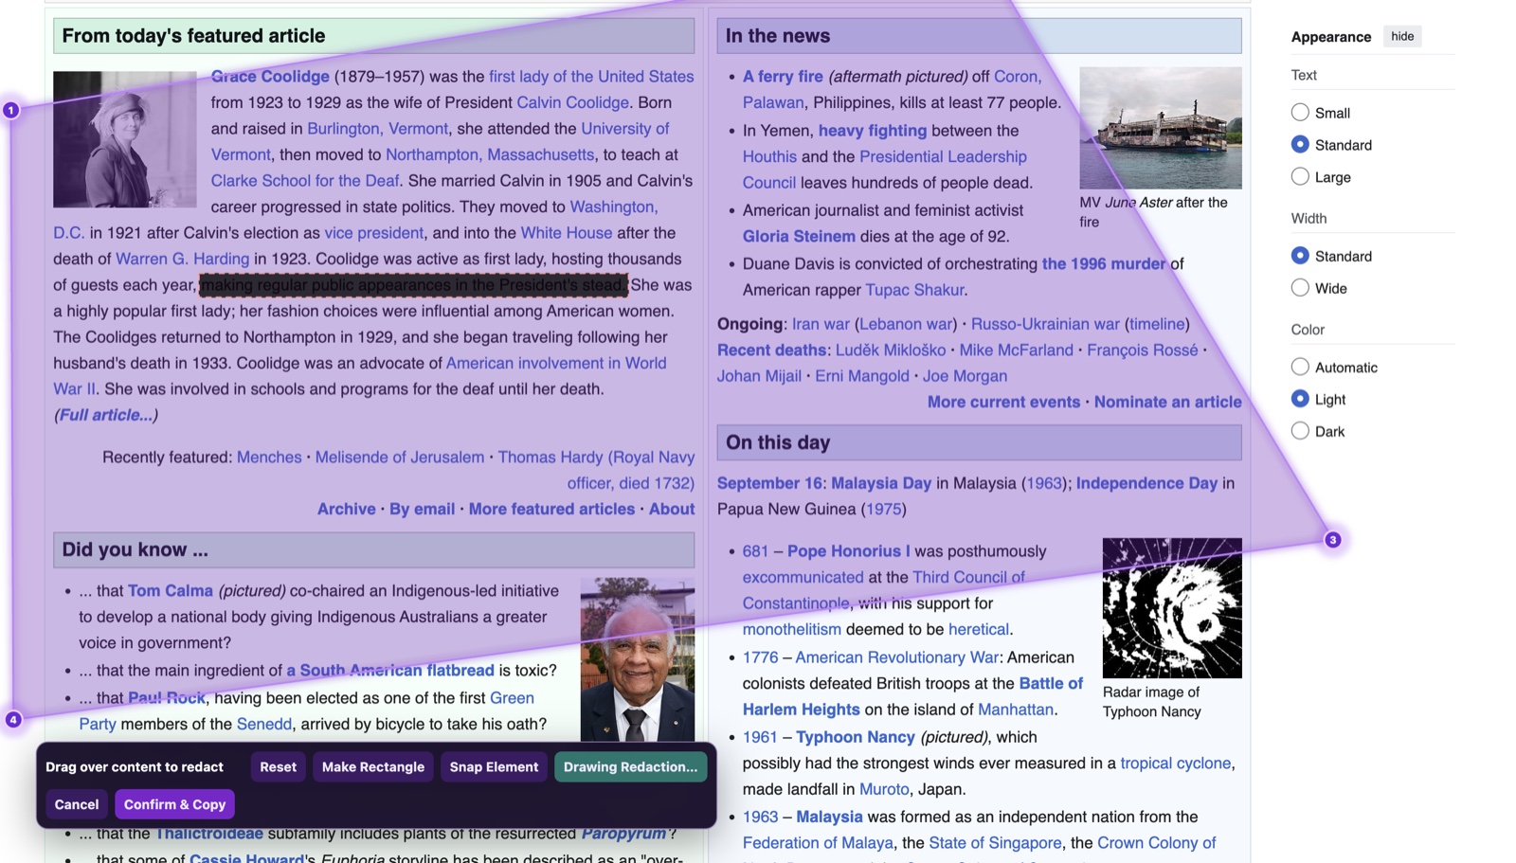Open the Grace Coolidge article link
The width and height of the screenshot is (1516, 863).
(x=270, y=77)
